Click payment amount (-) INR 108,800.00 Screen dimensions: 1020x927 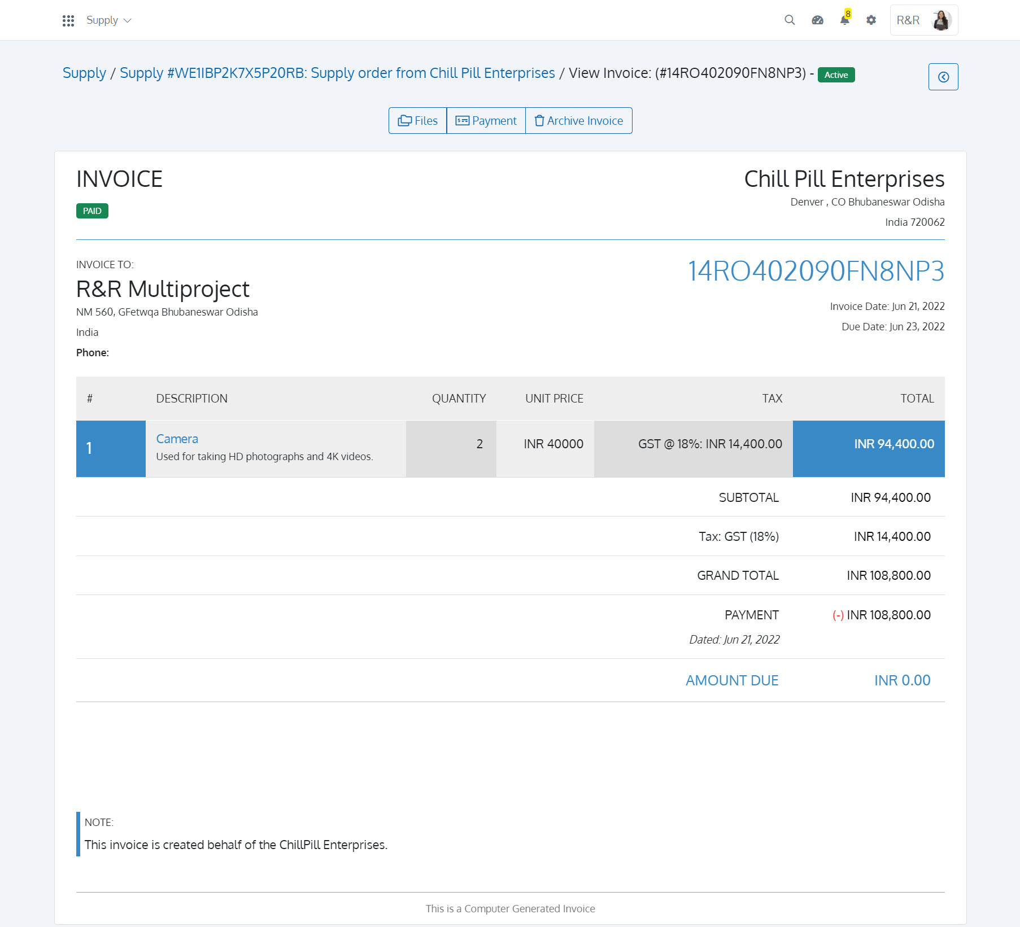coord(881,615)
